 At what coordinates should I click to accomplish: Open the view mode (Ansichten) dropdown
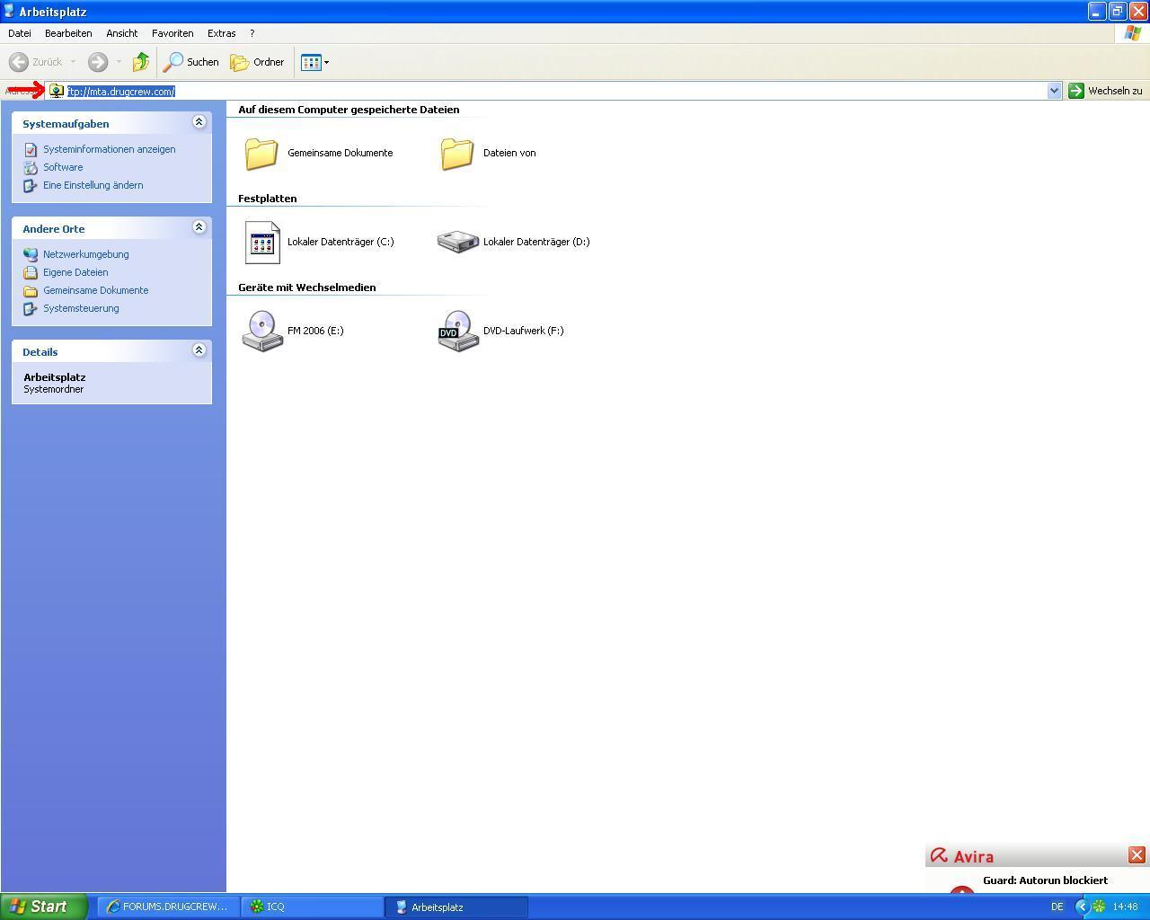point(314,62)
